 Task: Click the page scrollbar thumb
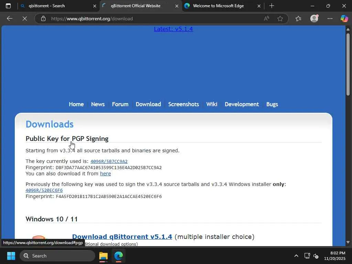coord(348,65)
